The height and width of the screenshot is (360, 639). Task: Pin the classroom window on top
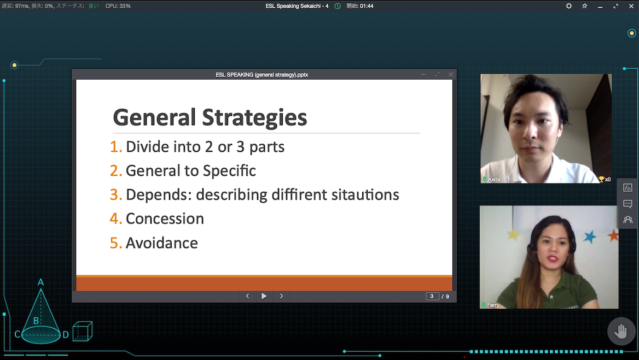(x=585, y=6)
